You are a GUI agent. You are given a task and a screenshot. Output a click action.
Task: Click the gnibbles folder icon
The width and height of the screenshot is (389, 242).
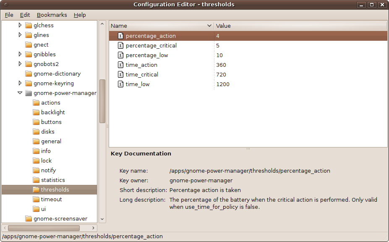(29, 55)
